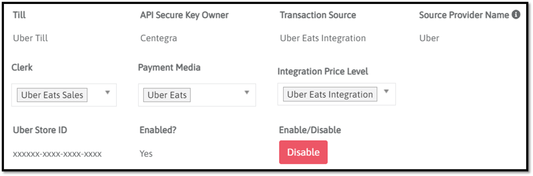Click the Uber Eats payment media tag
533x176 pixels.
[x=167, y=95]
